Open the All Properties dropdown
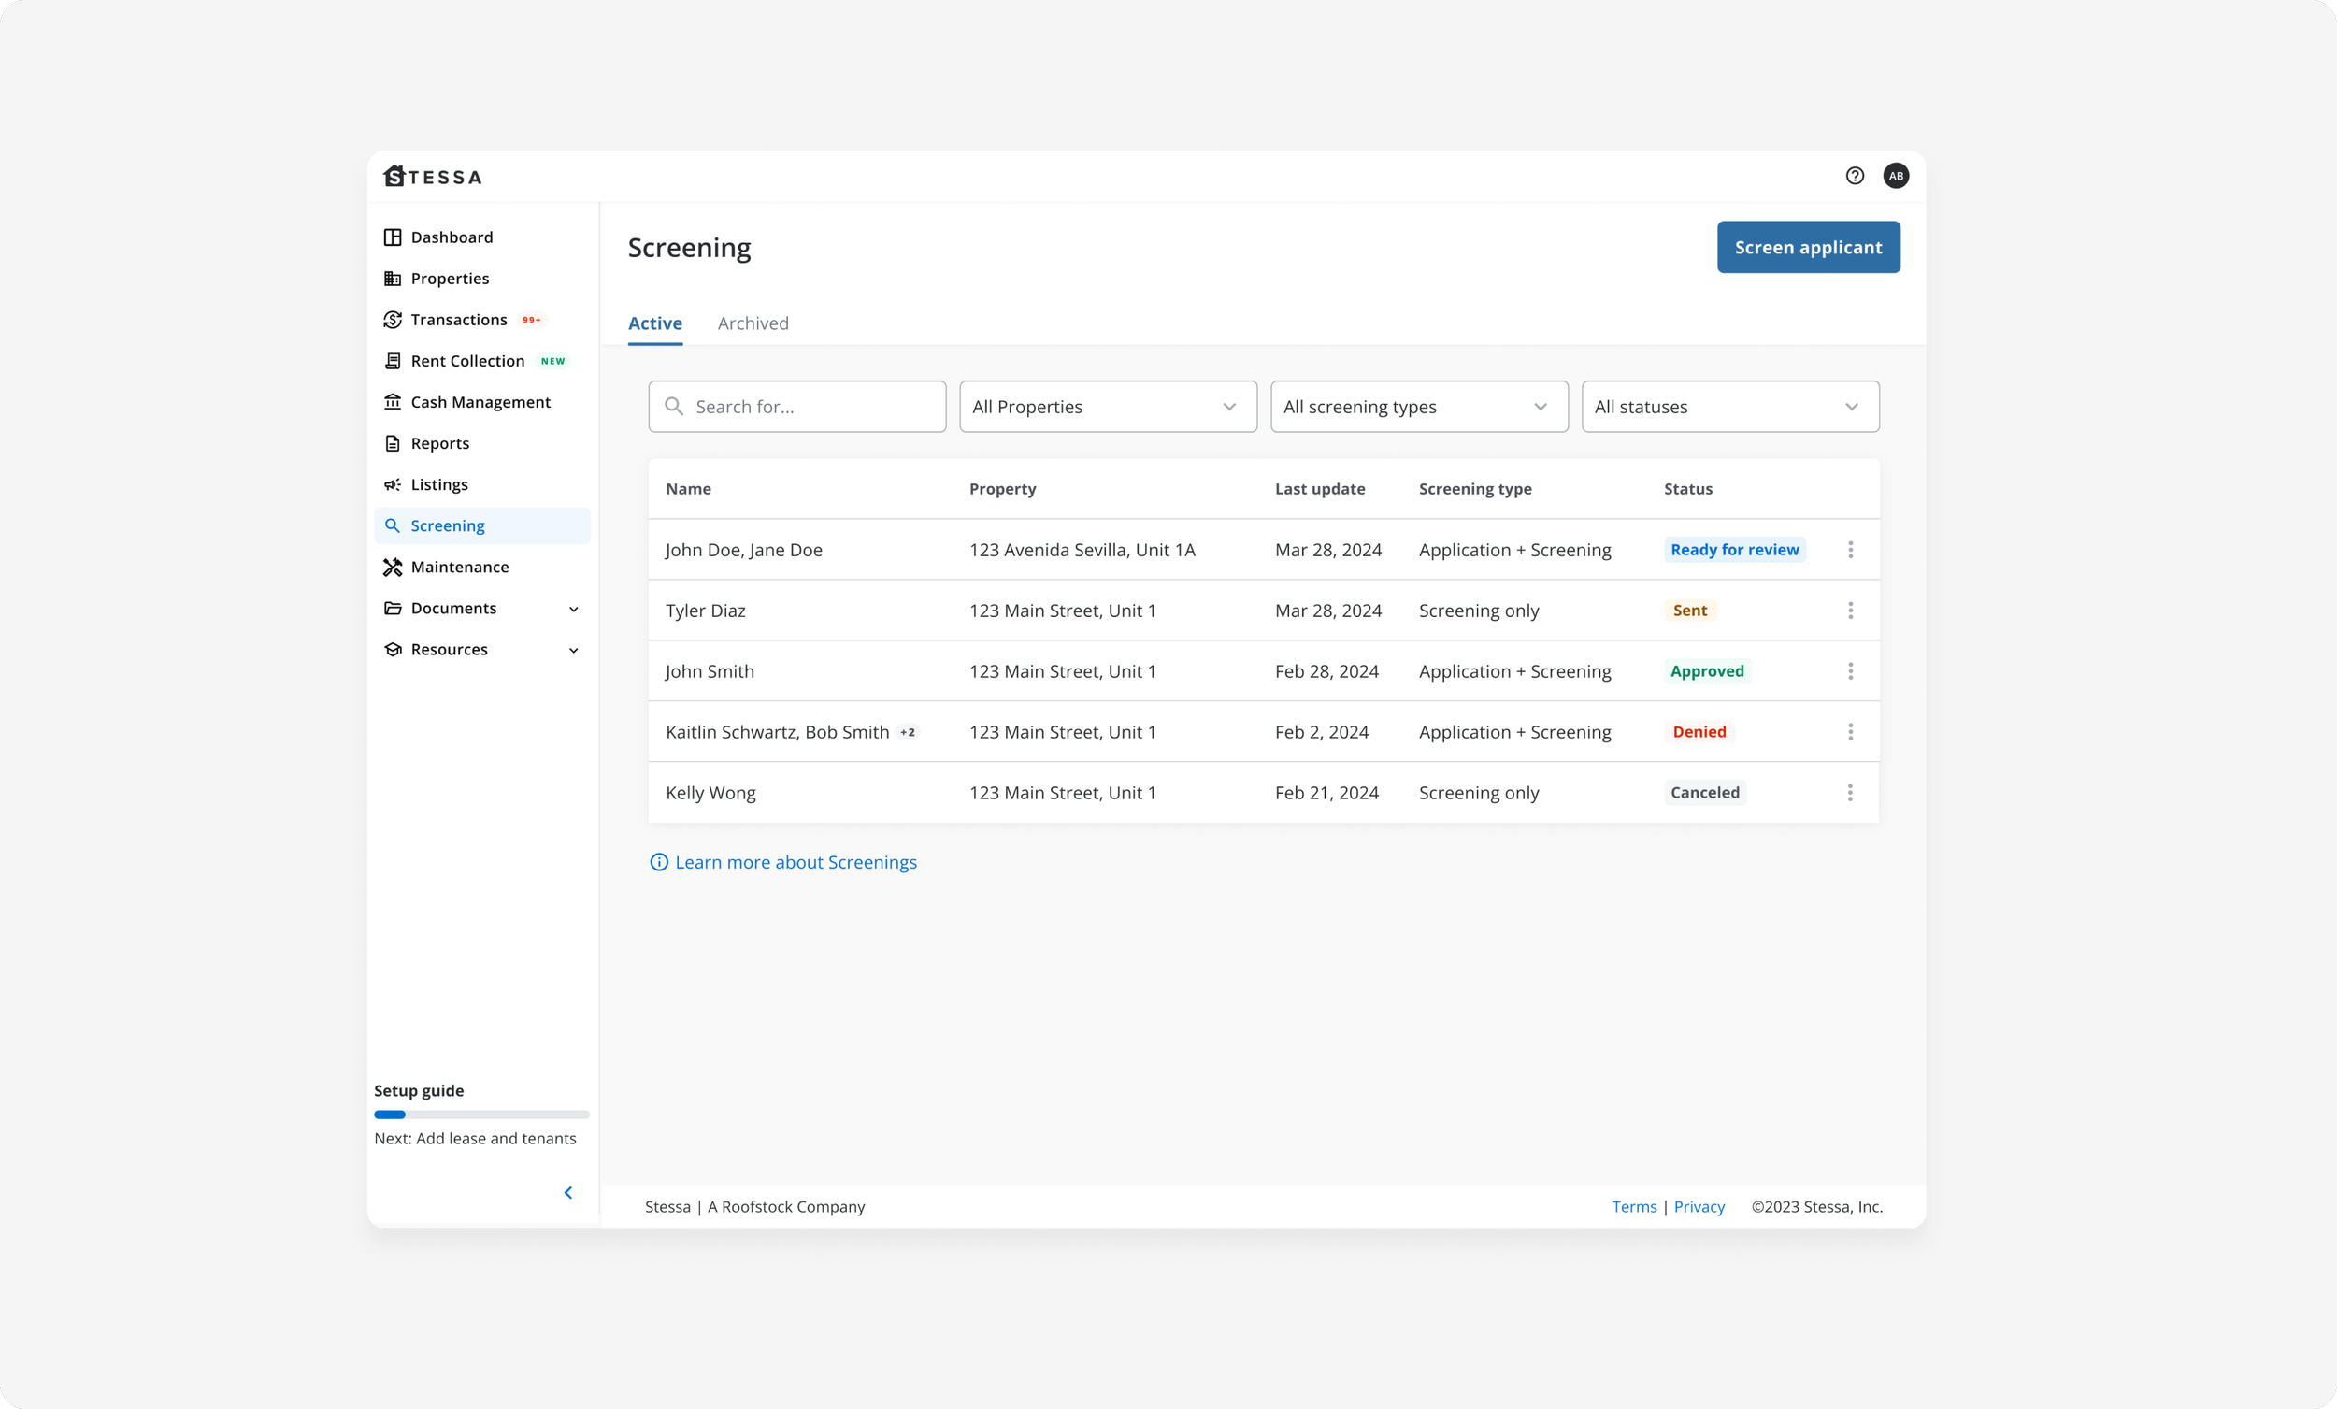Viewport: 2337px width, 1409px height. point(1108,407)
